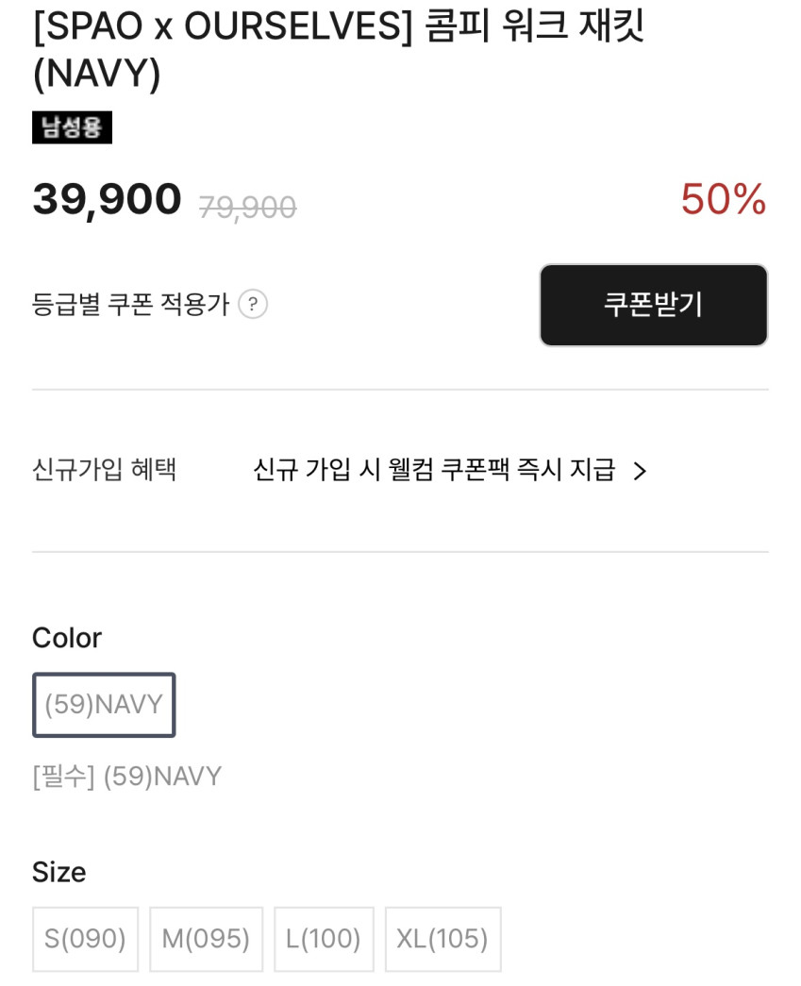
Task: Choose size M(095)
Action: coord(206,939)
